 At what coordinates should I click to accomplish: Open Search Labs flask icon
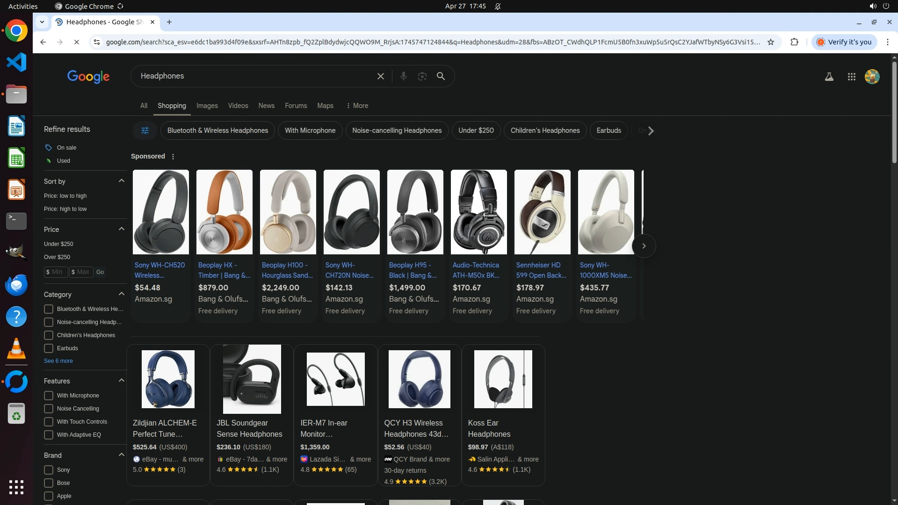(829, 77)
